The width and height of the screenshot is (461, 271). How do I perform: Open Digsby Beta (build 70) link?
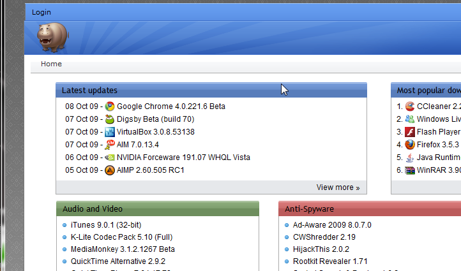(156, 119)
